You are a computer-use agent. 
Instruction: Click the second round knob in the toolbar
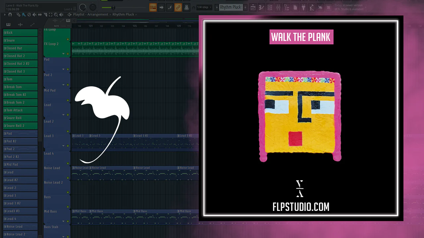click(93, 7)
